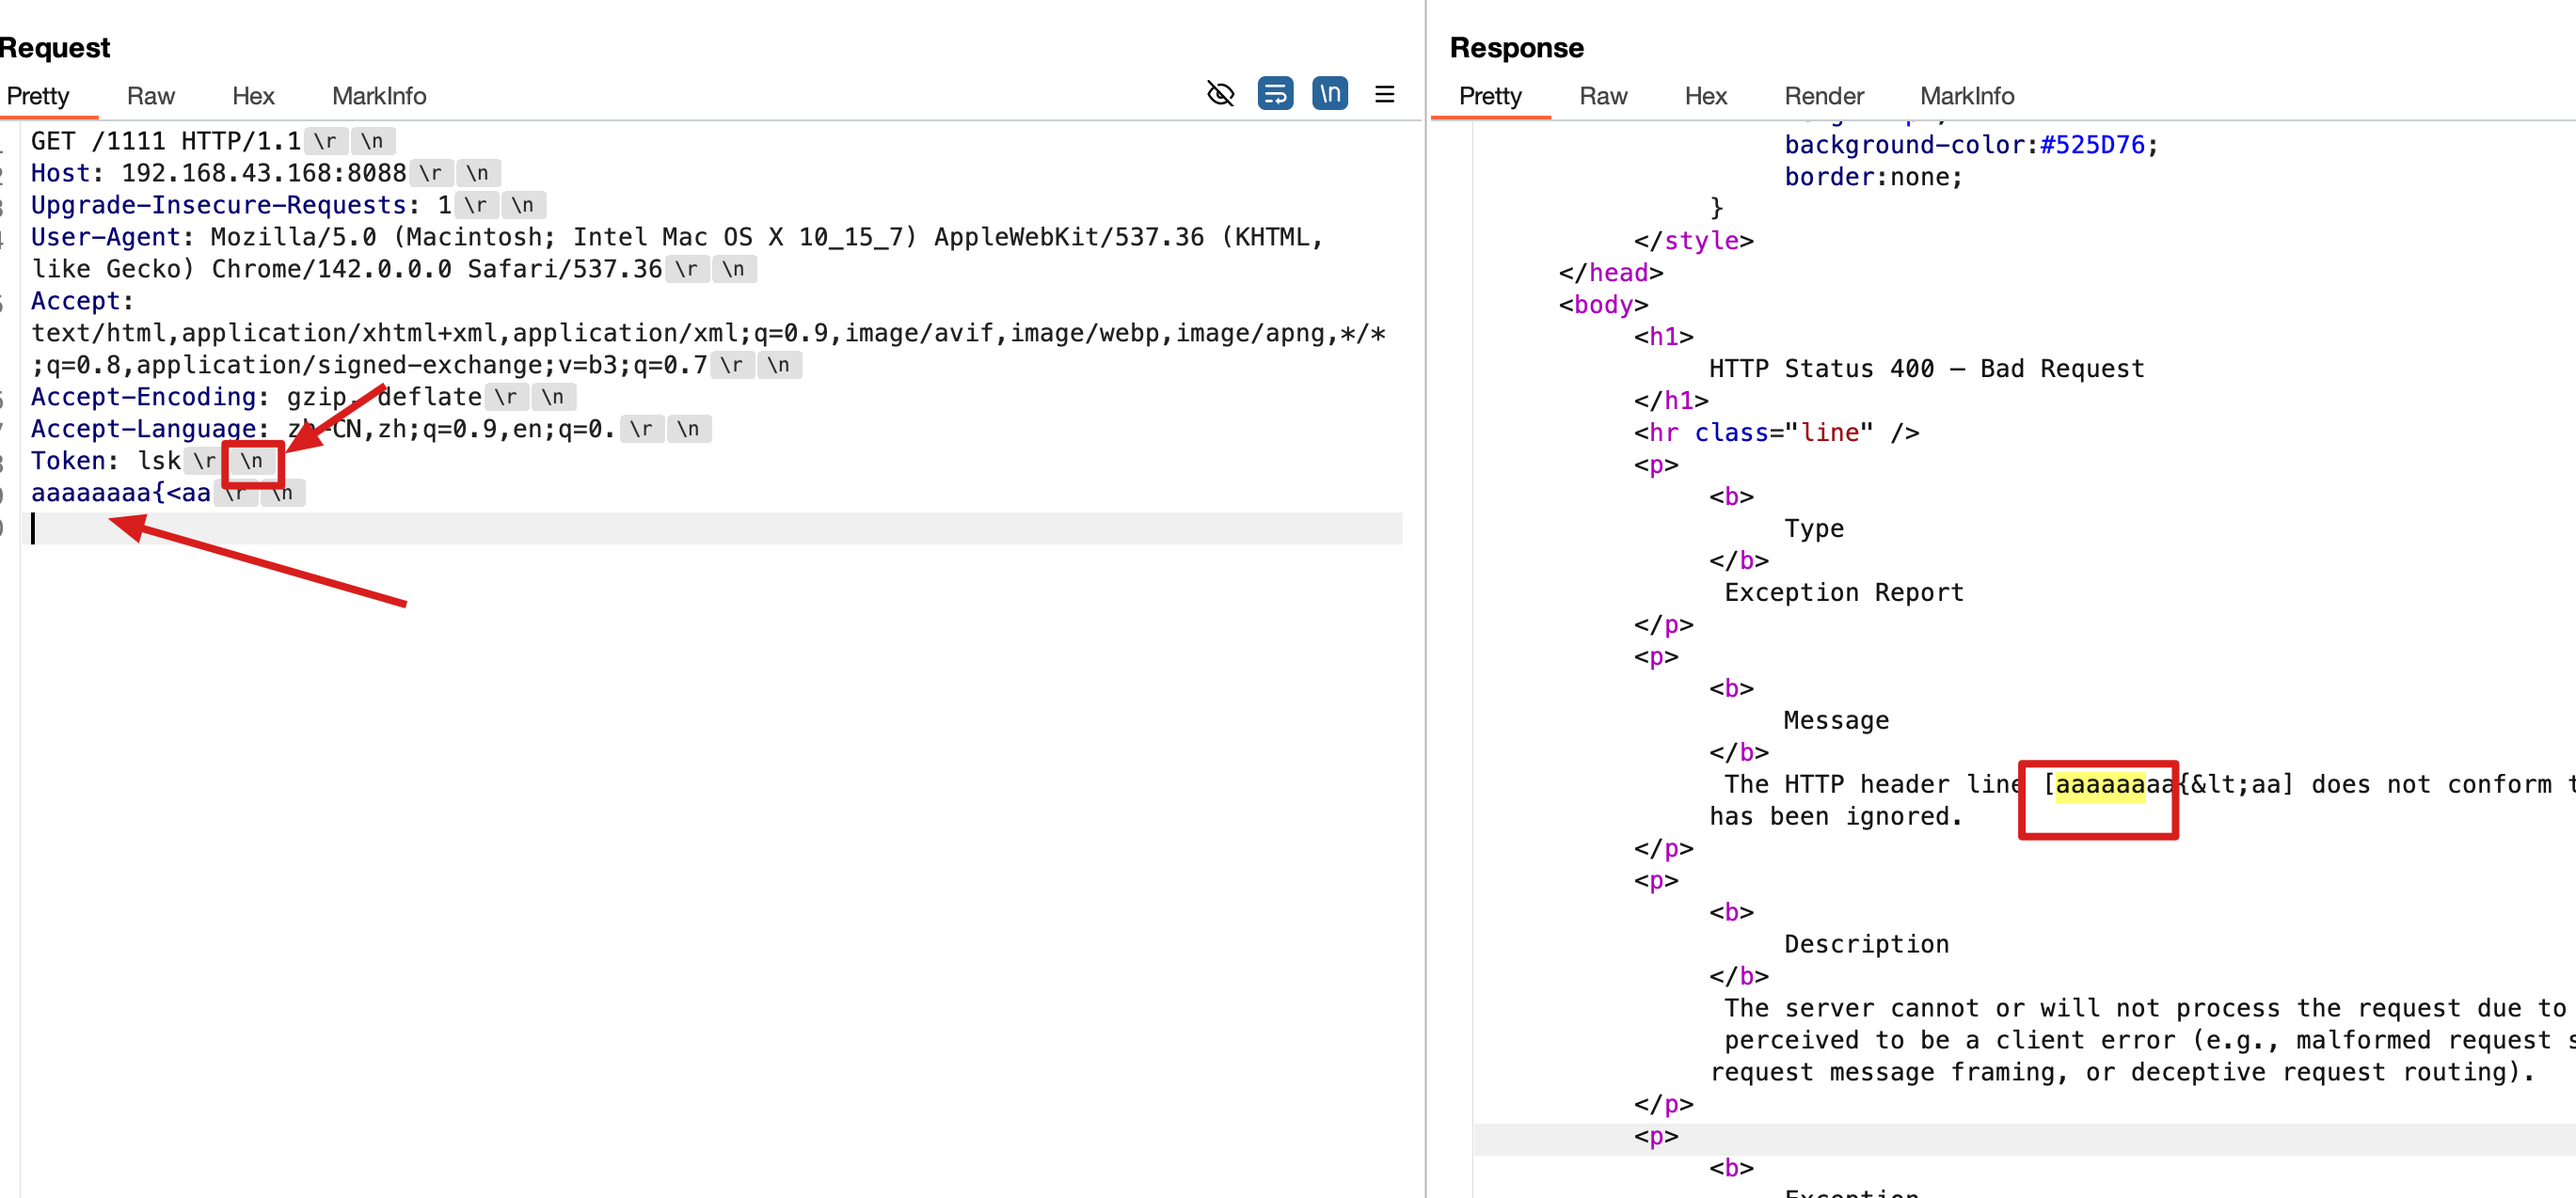Open the request hamburger menu

(x=1384, y=94)
